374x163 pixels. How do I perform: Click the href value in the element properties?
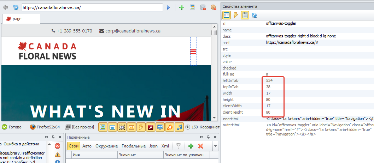tap(292, 43)
